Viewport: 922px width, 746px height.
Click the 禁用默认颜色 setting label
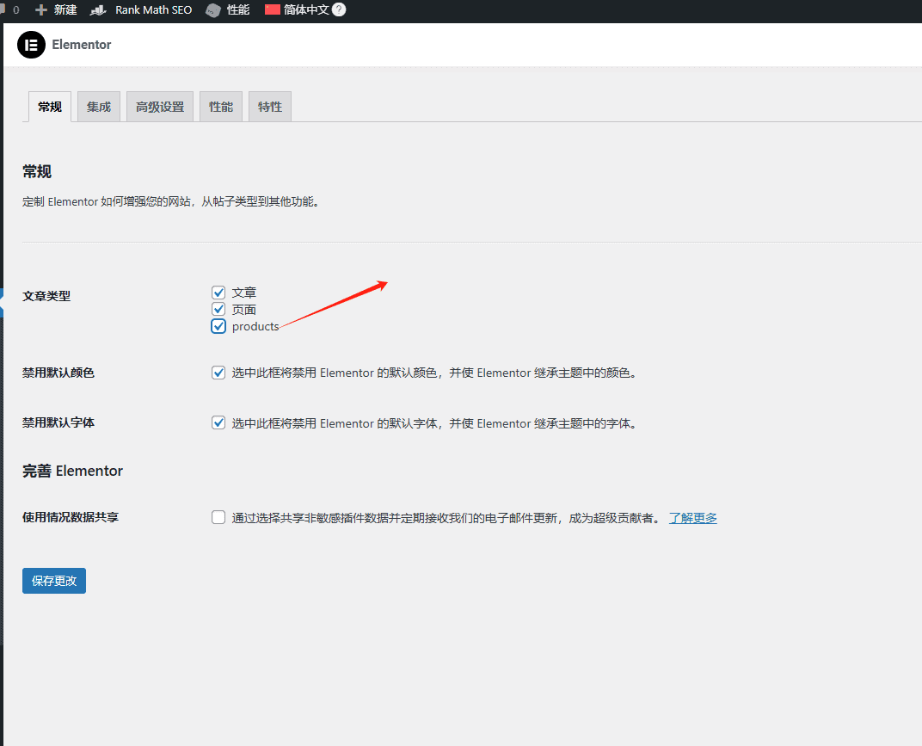58,373
